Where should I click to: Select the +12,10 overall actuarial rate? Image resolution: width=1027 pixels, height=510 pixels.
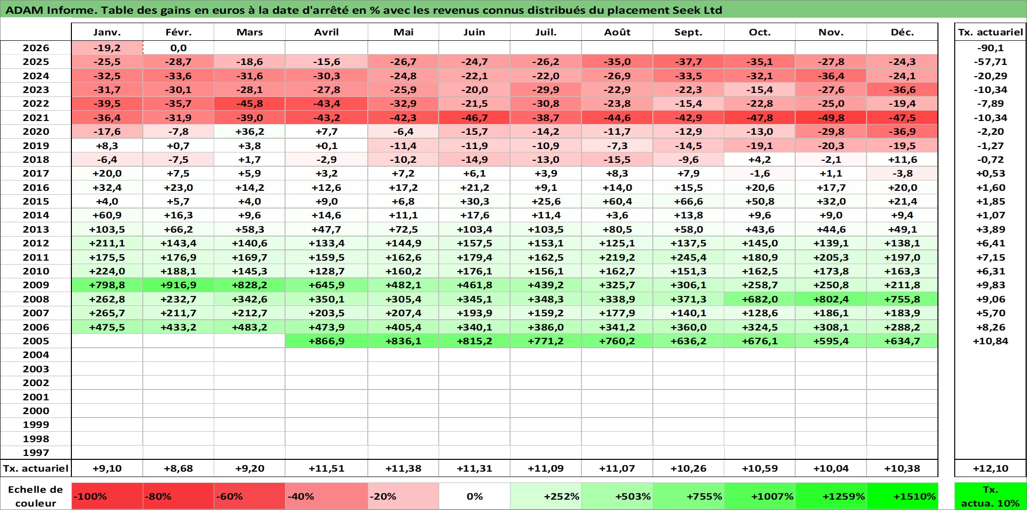click(x=990, y=468)
